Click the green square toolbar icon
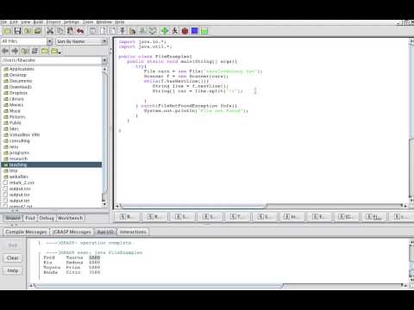The image size is (414, 310). click(204, 31)
